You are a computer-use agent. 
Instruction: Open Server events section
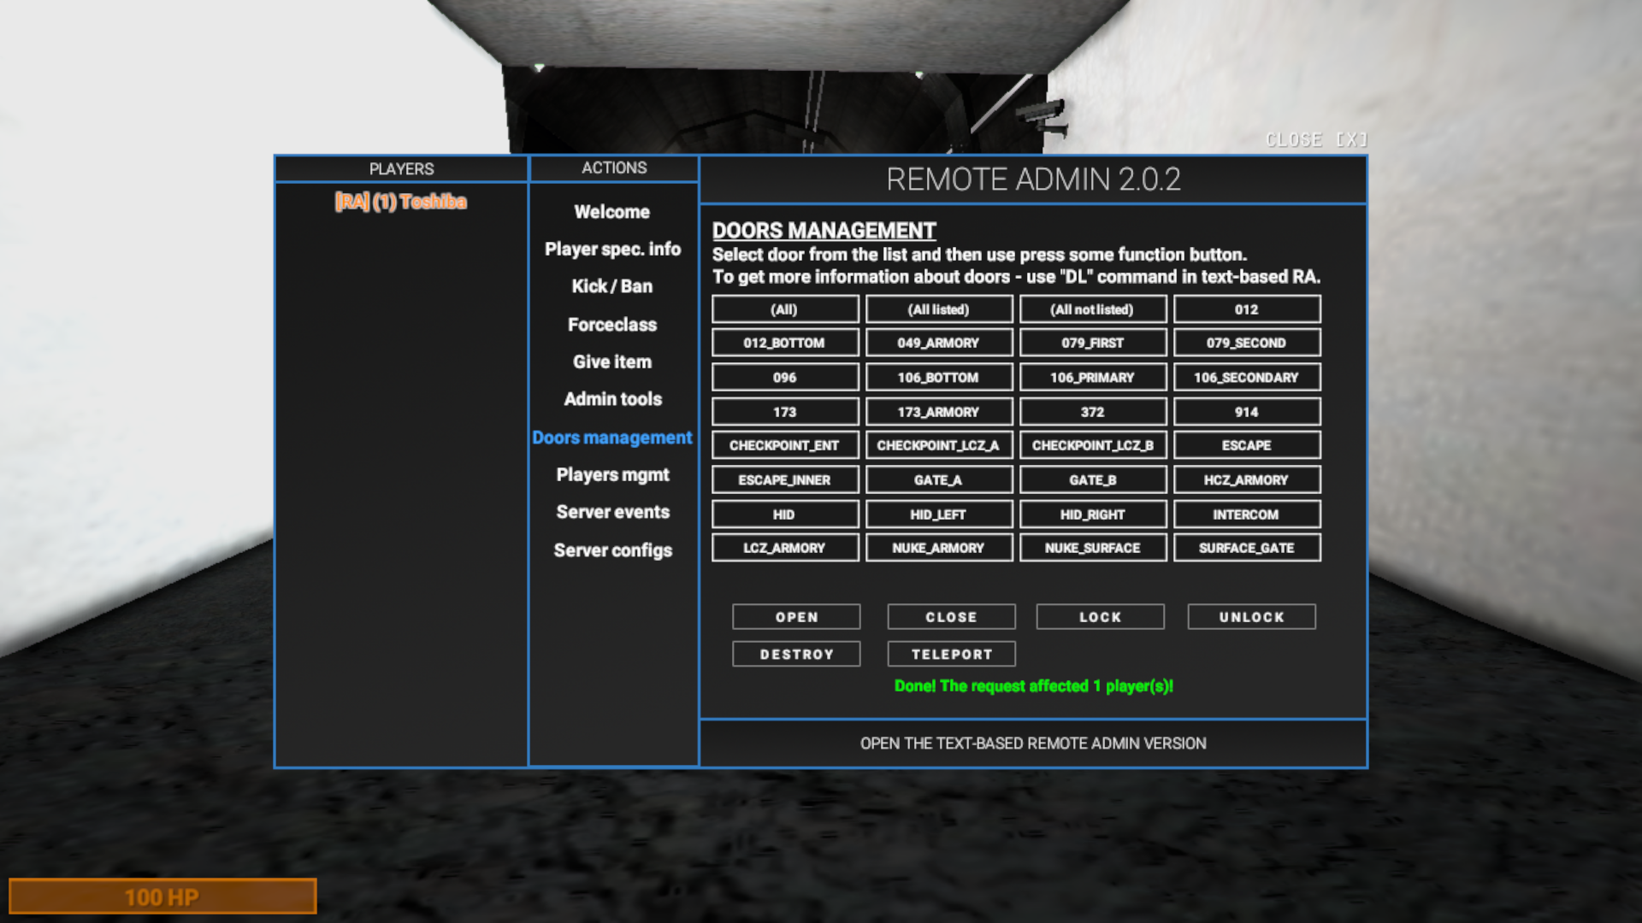612,512
